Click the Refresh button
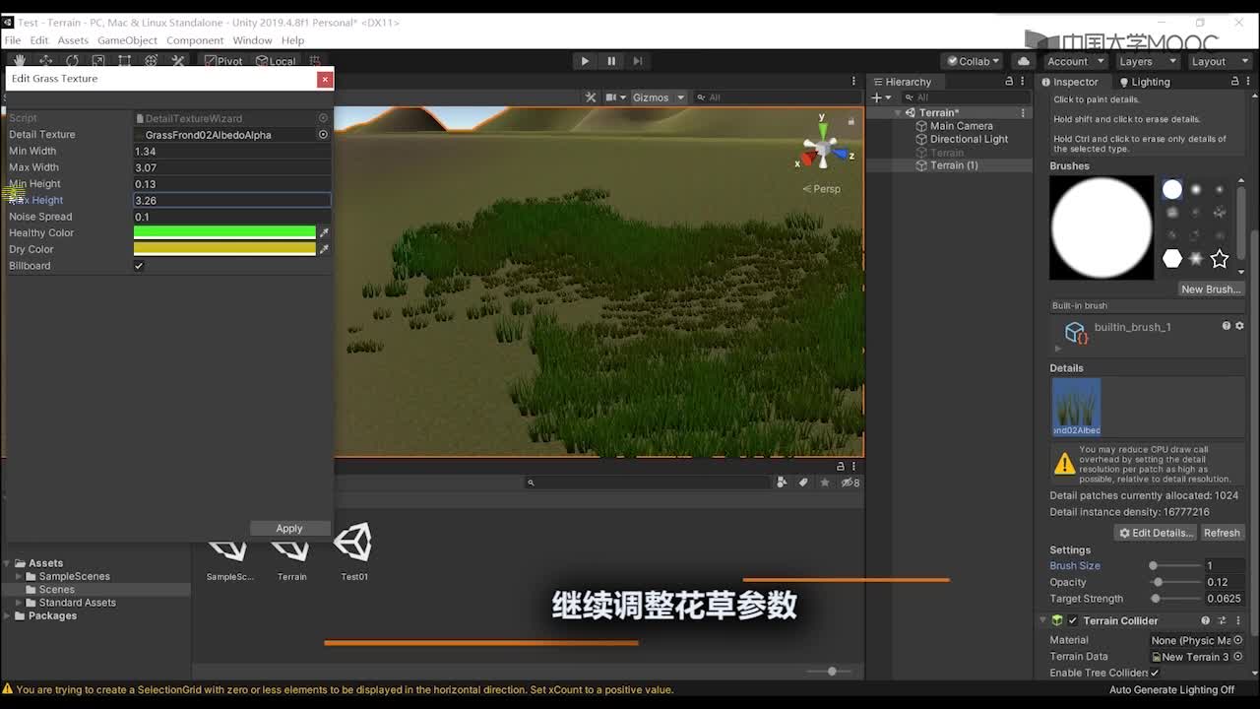1260x709 pixels. click(x=1222, y=533)
